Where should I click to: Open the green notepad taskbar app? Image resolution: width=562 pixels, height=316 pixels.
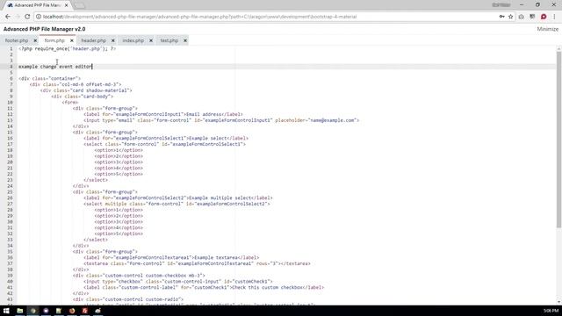(x=59, y=311)
